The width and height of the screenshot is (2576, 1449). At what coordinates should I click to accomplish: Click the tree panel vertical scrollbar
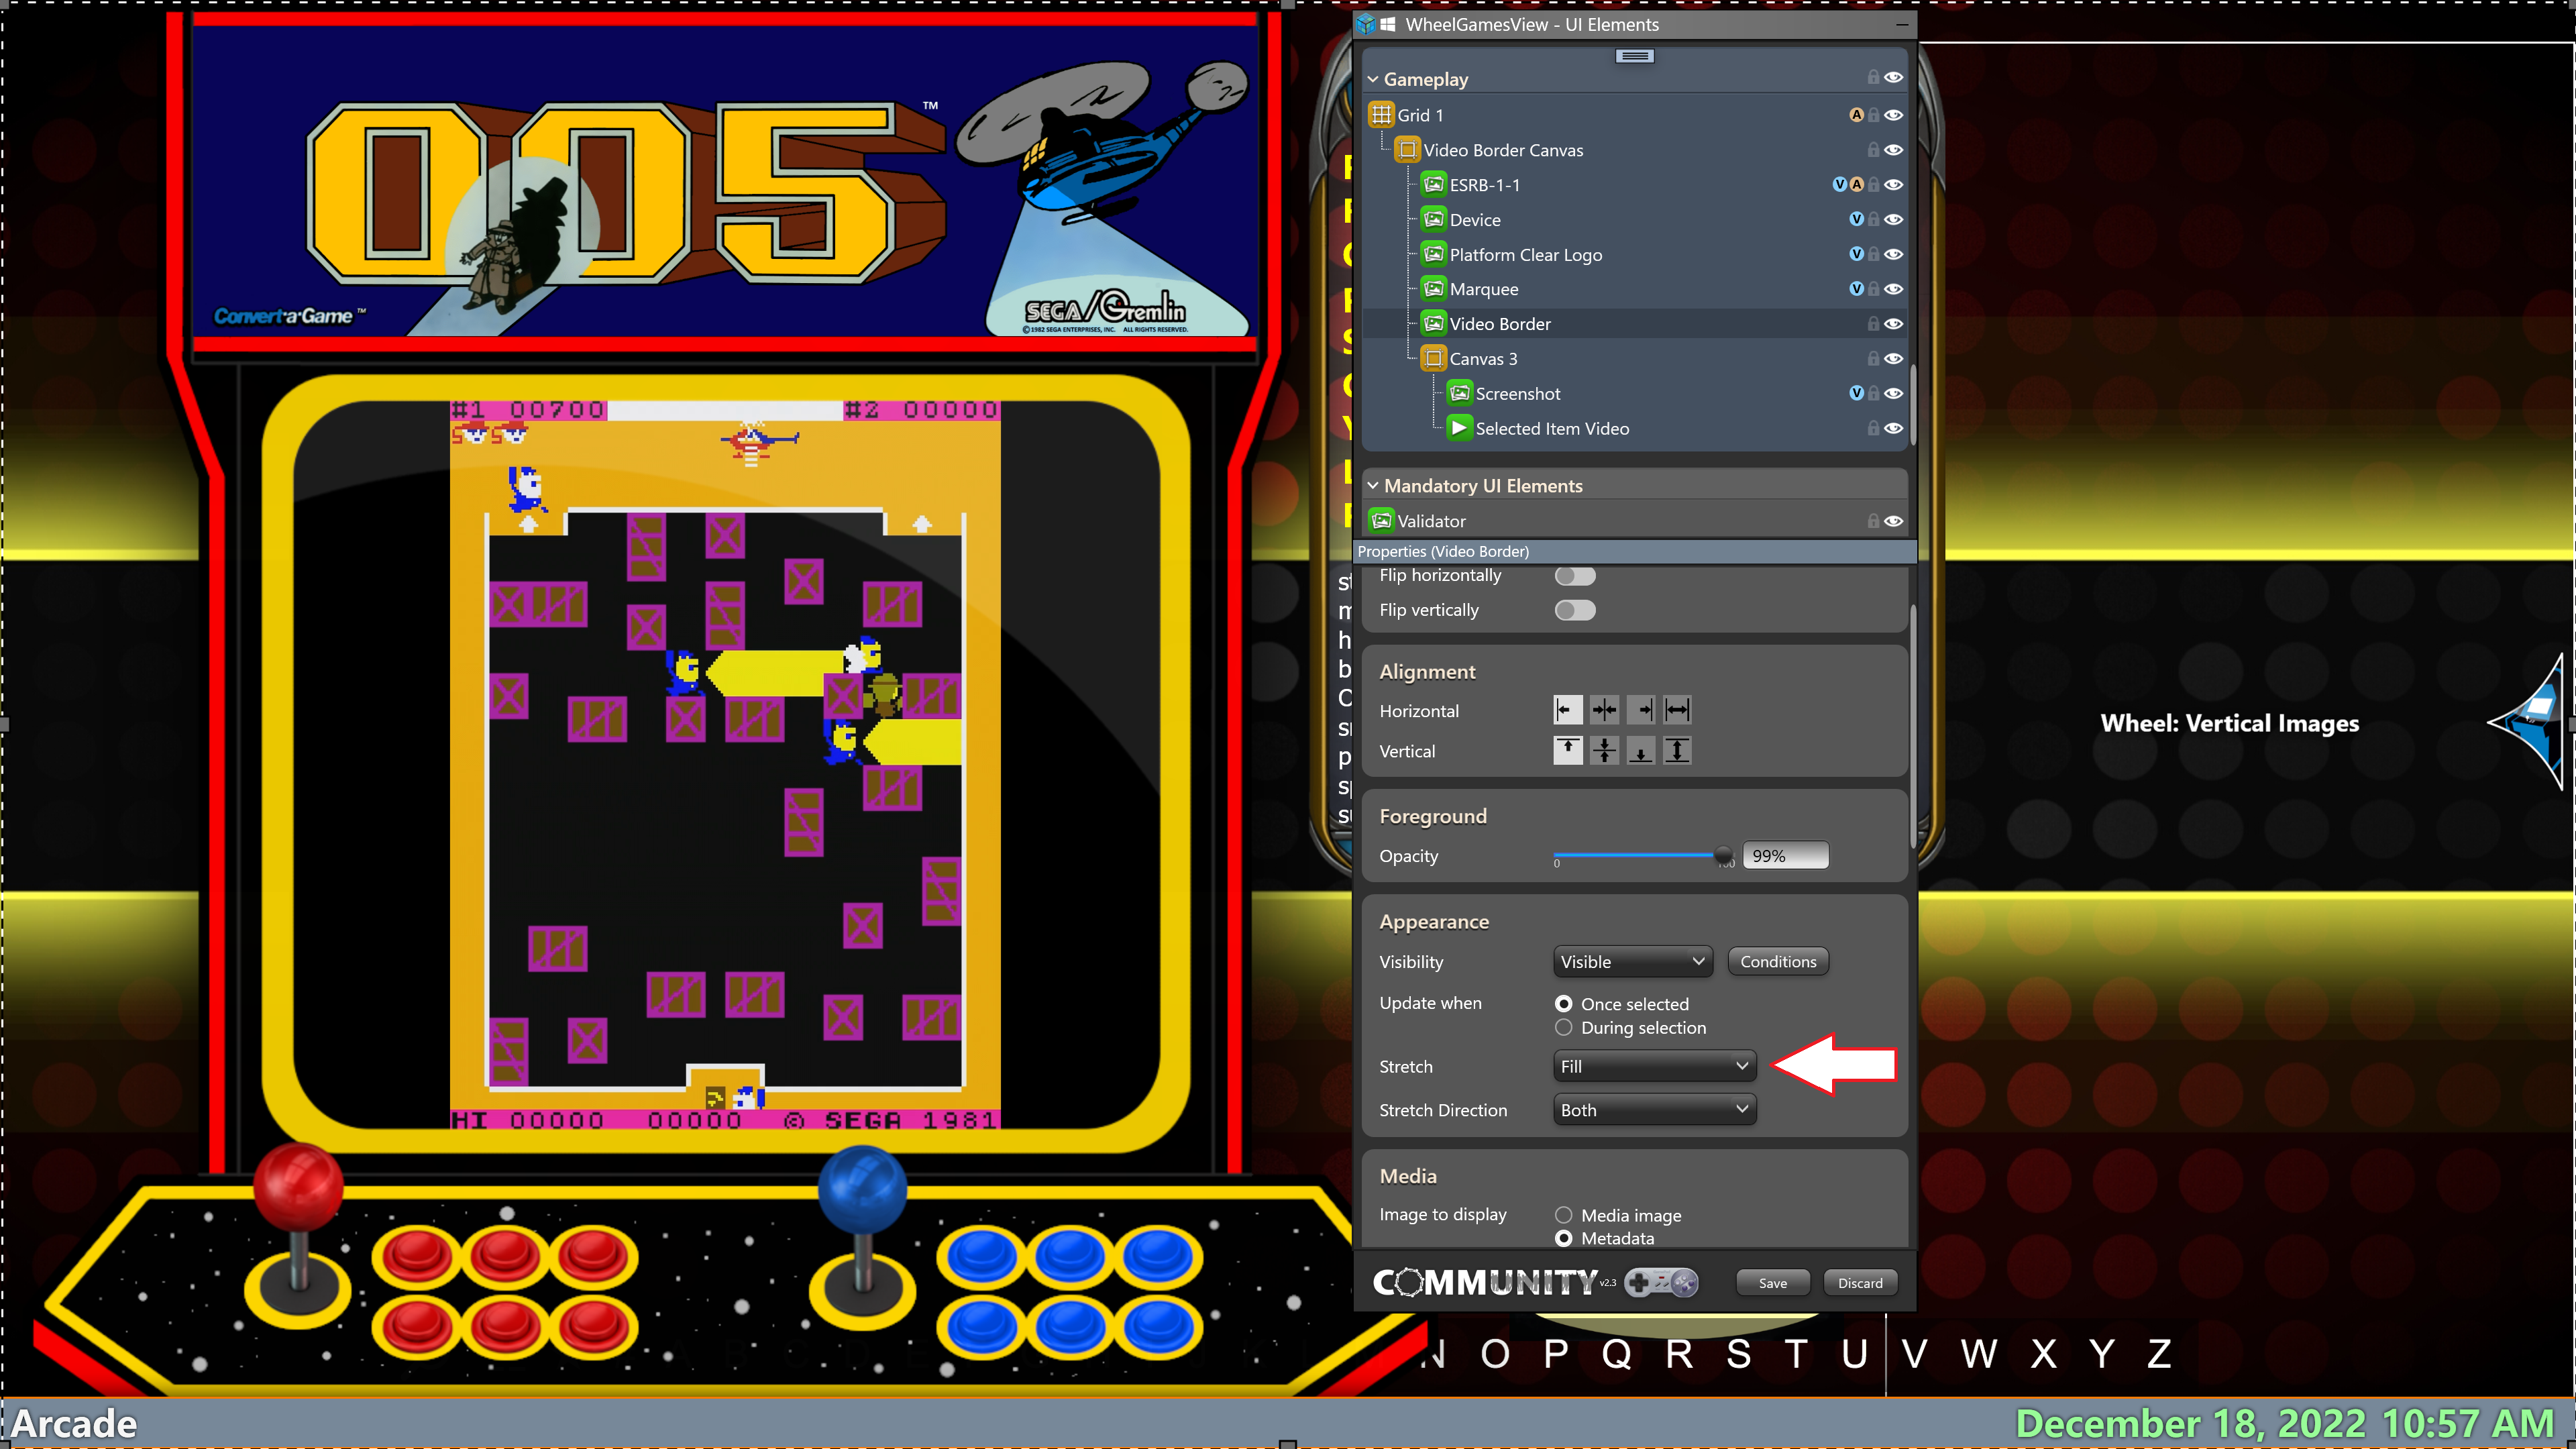click(1912, 405)
